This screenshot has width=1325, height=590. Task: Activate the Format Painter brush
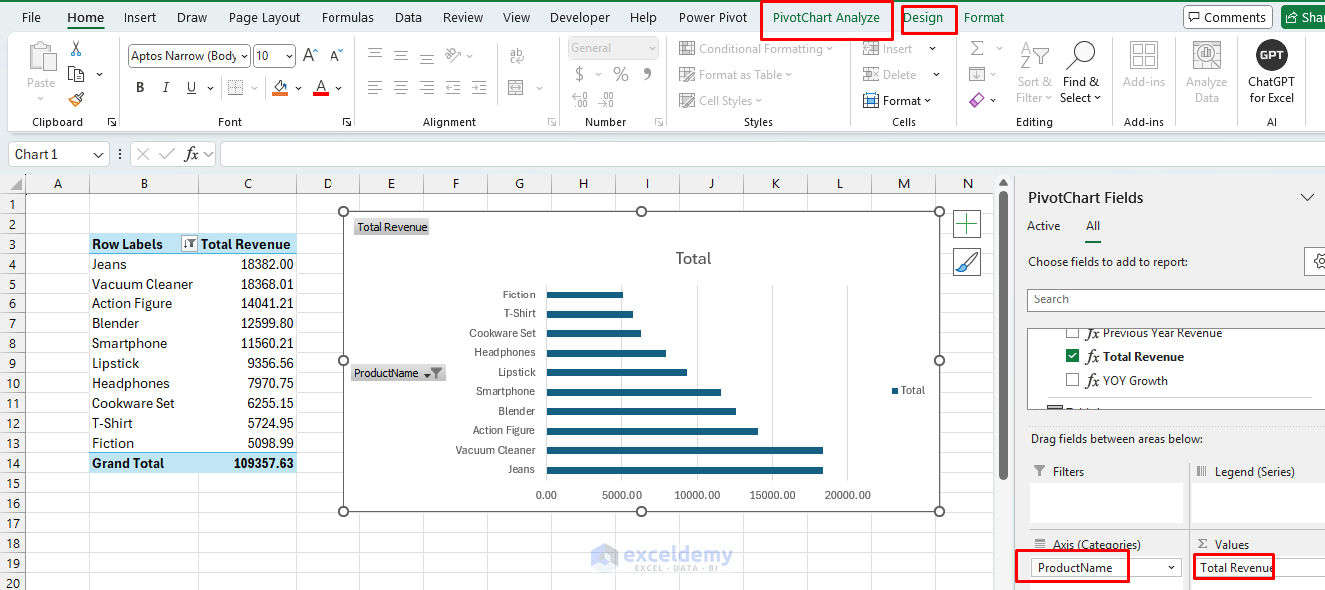76,99
